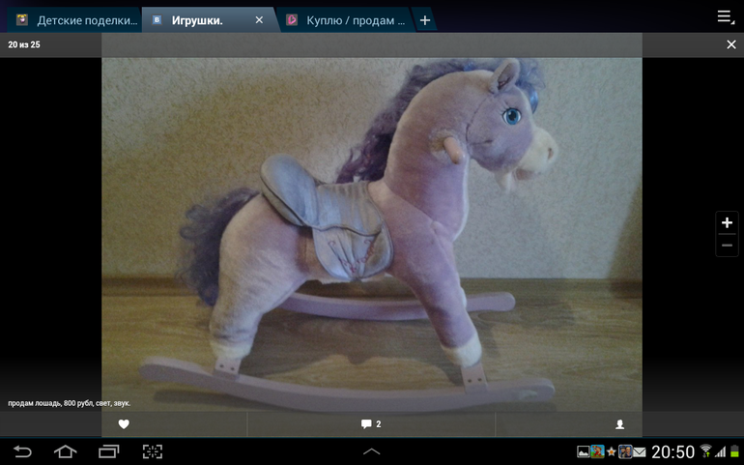Open the photo comments (2)
The image size is (744, 465).
coord(371,424)
